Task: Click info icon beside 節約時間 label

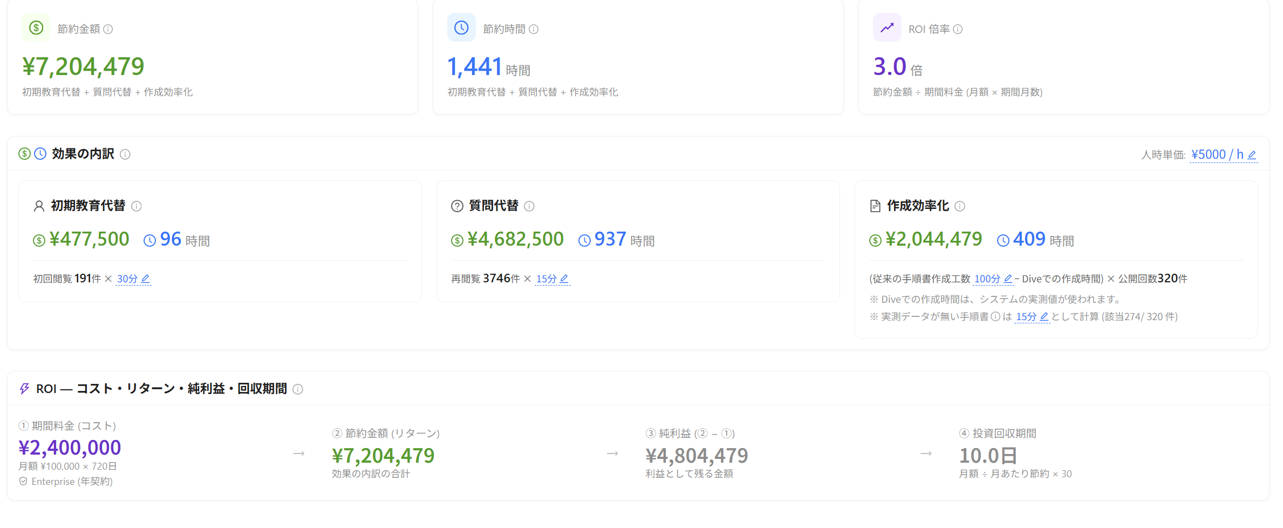Action: click(x=534, y=29)
